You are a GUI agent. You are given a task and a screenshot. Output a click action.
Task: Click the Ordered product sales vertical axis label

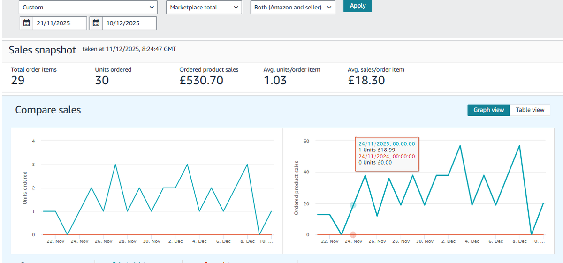click(297, 188)
